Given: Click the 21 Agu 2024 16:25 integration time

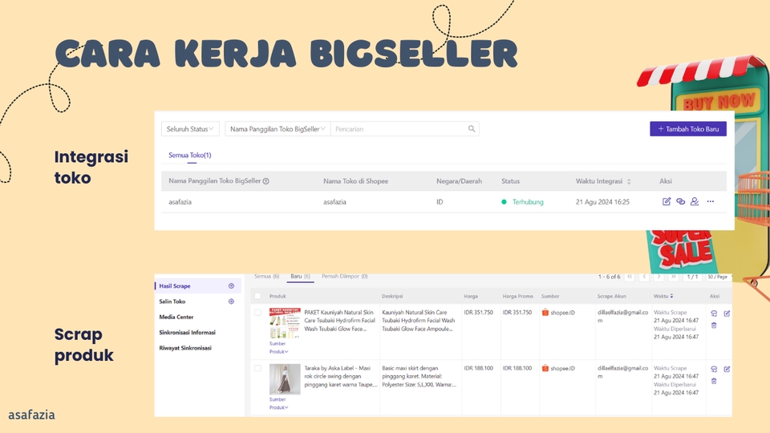Looking at the screenshot, I should (x=602, y=202).
